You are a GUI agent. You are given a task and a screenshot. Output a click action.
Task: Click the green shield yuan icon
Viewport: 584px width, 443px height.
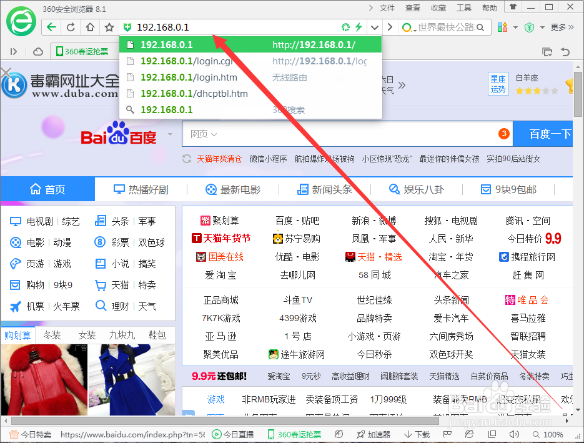pyautogui.click(x=529, y=27)
